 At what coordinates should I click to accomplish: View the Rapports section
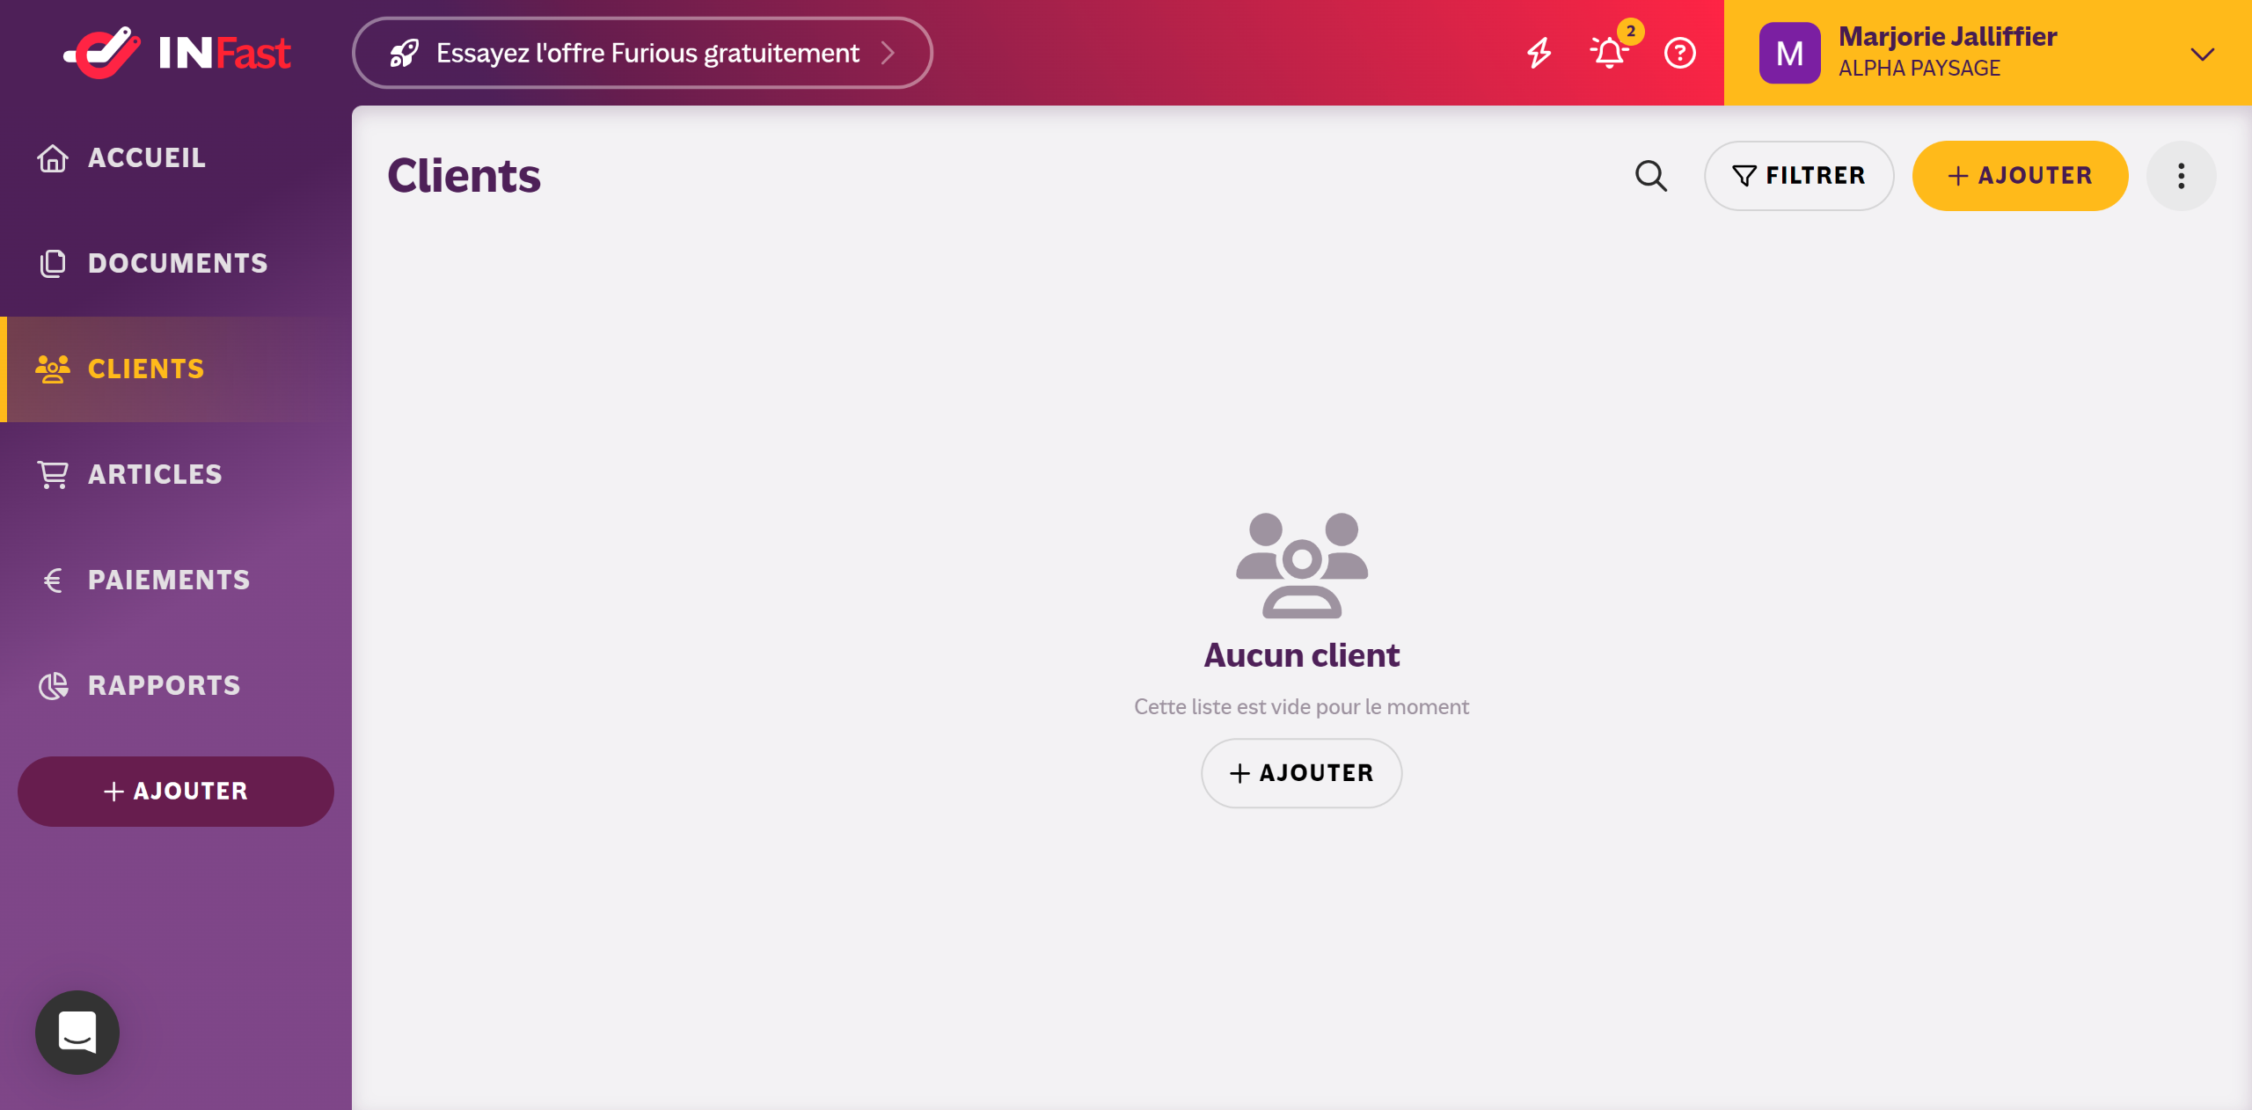tap(164, 686)
